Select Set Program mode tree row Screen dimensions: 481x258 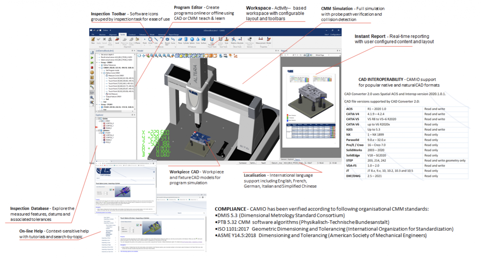(x=111, y=70)
